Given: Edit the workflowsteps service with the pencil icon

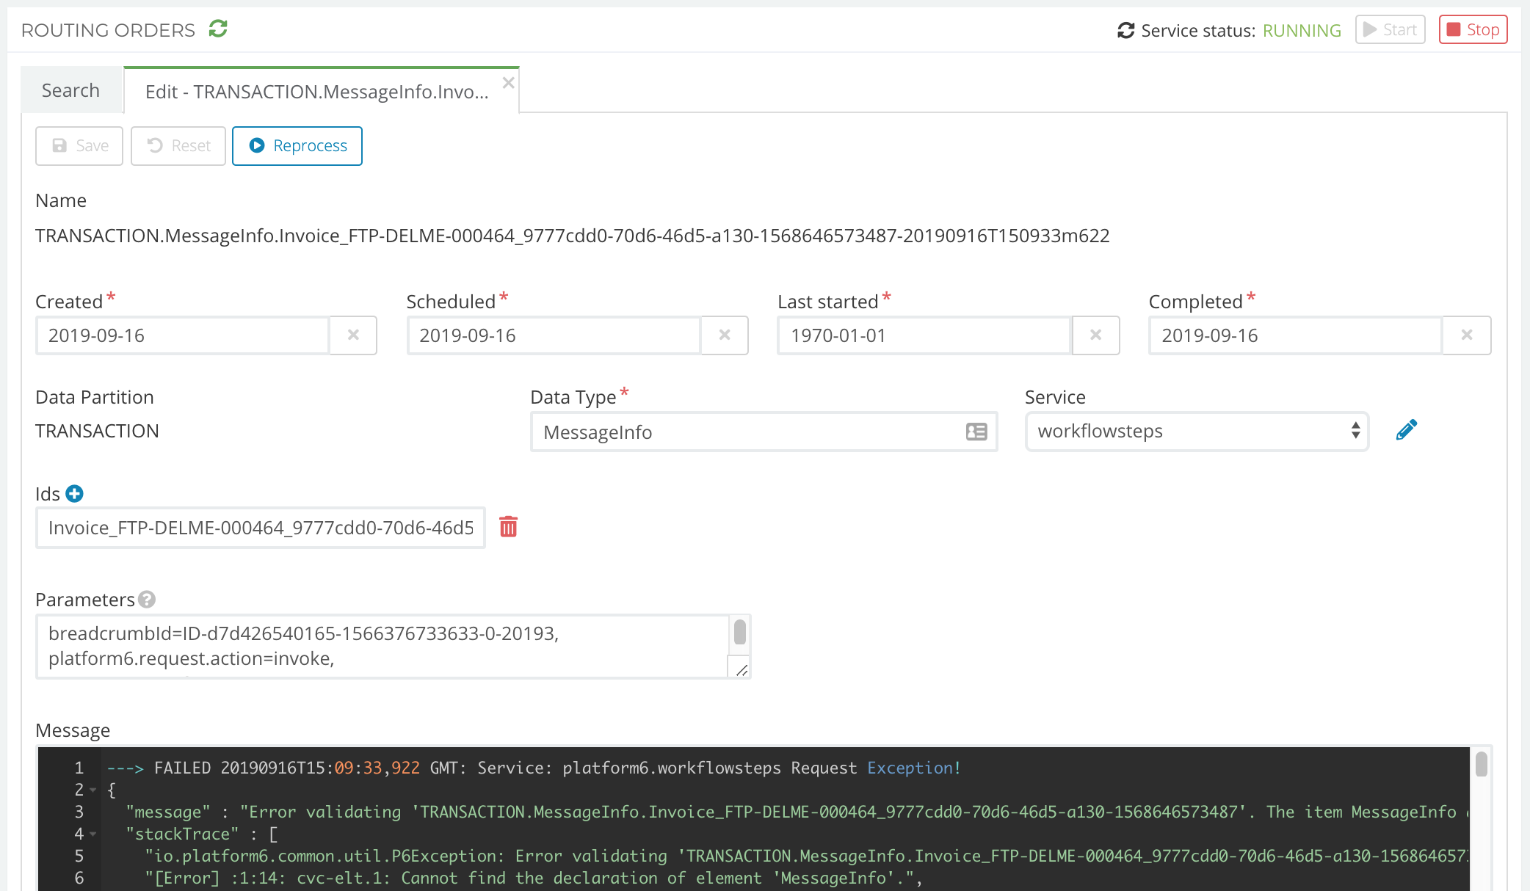Looking at the screenshot, I should [1407, 429].
